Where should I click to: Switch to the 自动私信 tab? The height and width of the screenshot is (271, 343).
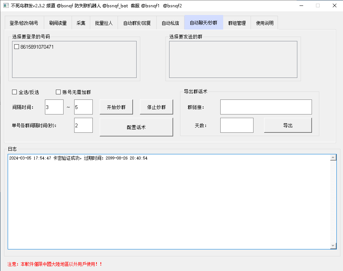click(170, 23)
